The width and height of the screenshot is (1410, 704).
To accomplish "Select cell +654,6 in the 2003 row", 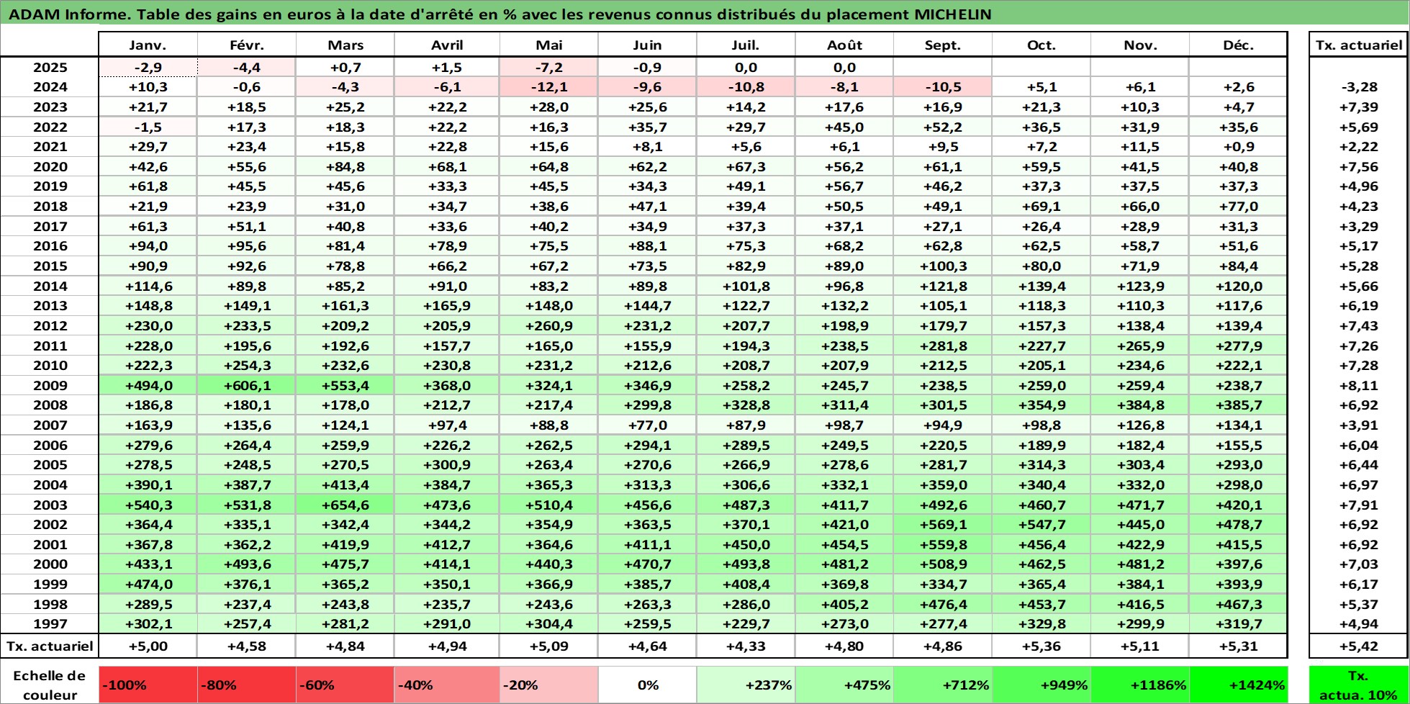I will (345, 505).
